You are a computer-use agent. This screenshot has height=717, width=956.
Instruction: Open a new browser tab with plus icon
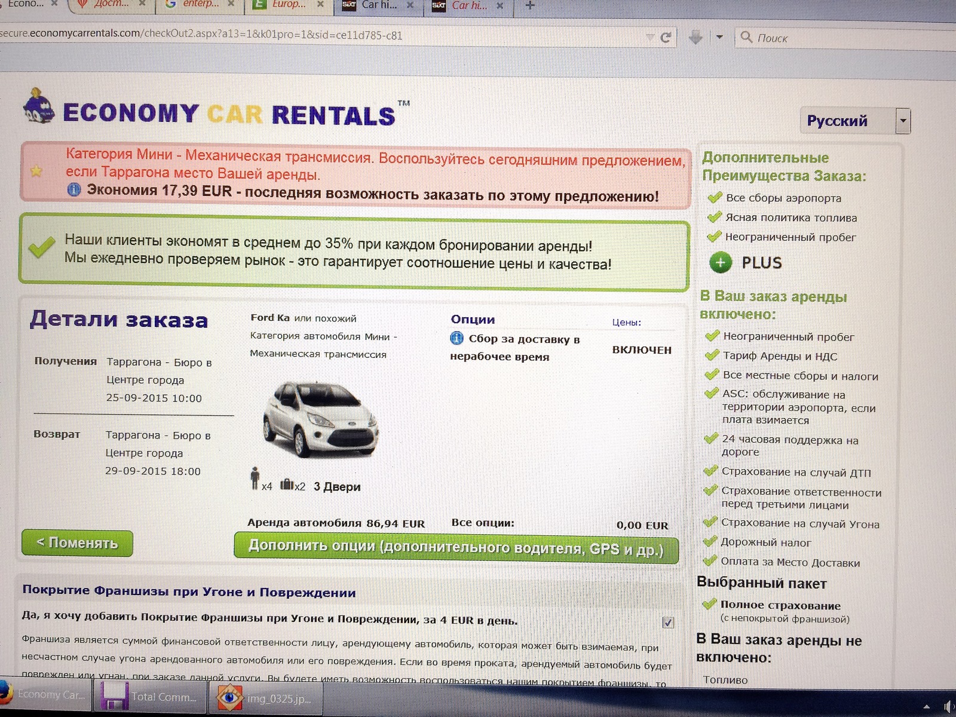[x=529, y=5]
